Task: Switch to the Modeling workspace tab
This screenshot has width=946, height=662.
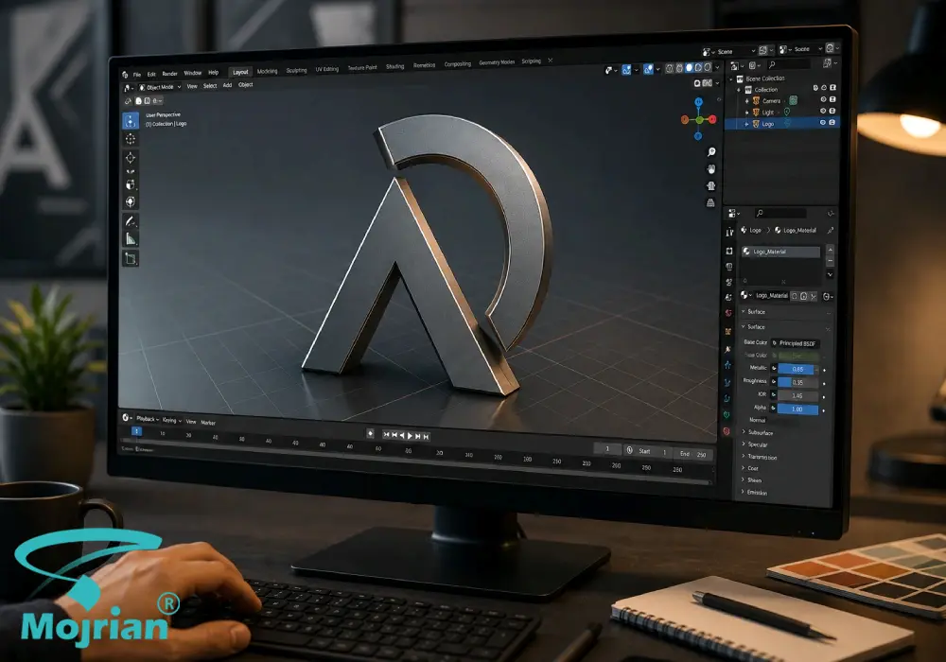Action: click(x=268, y=71)
